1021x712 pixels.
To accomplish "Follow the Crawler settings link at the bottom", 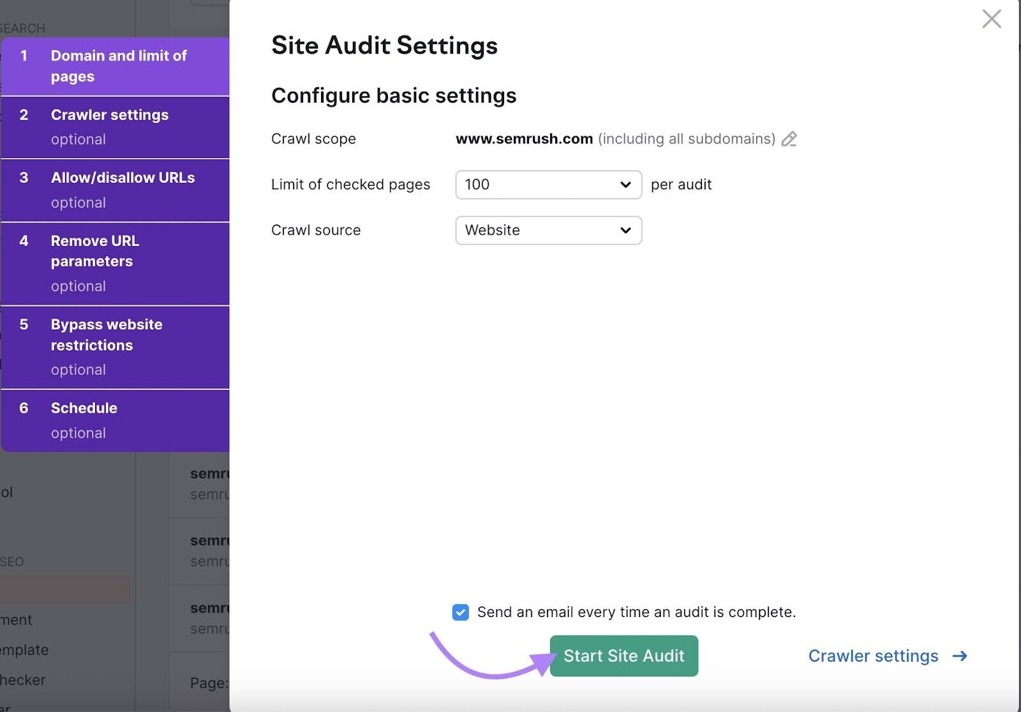I will click(x=873, y=656).
